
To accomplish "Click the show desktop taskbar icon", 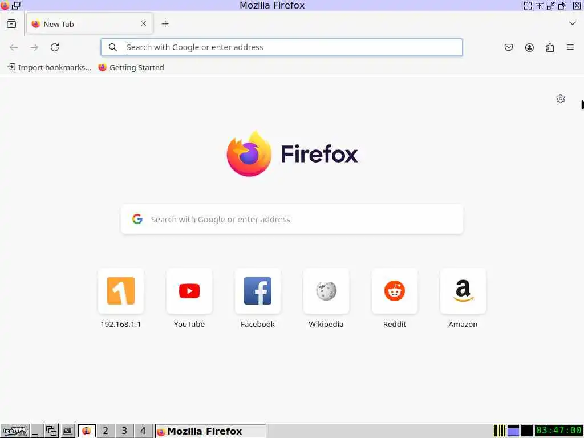I will coord(36,431).
